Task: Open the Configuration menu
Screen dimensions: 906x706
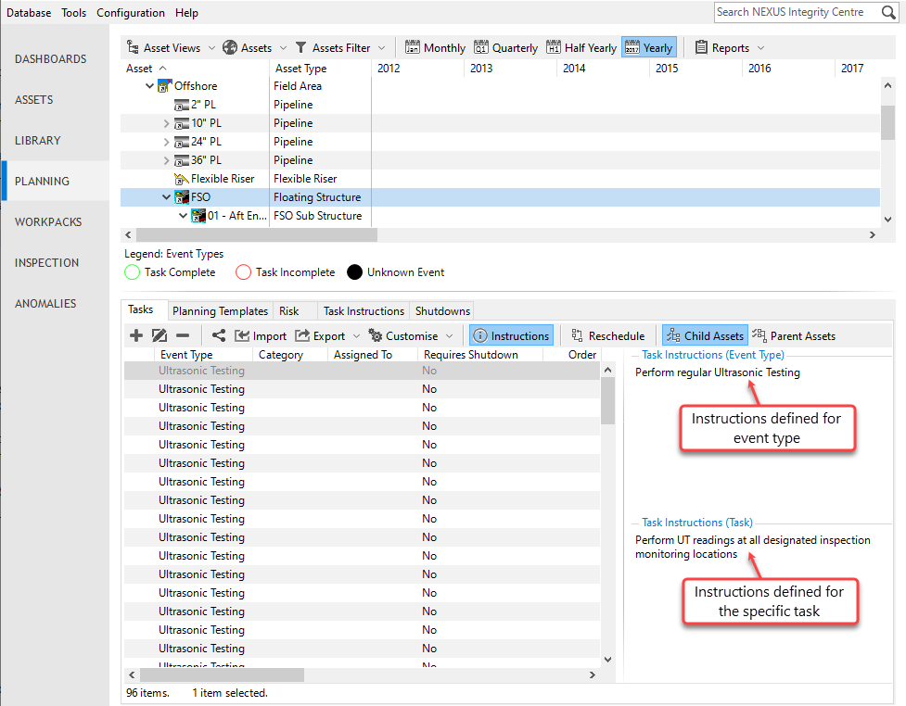Action: 131,13
